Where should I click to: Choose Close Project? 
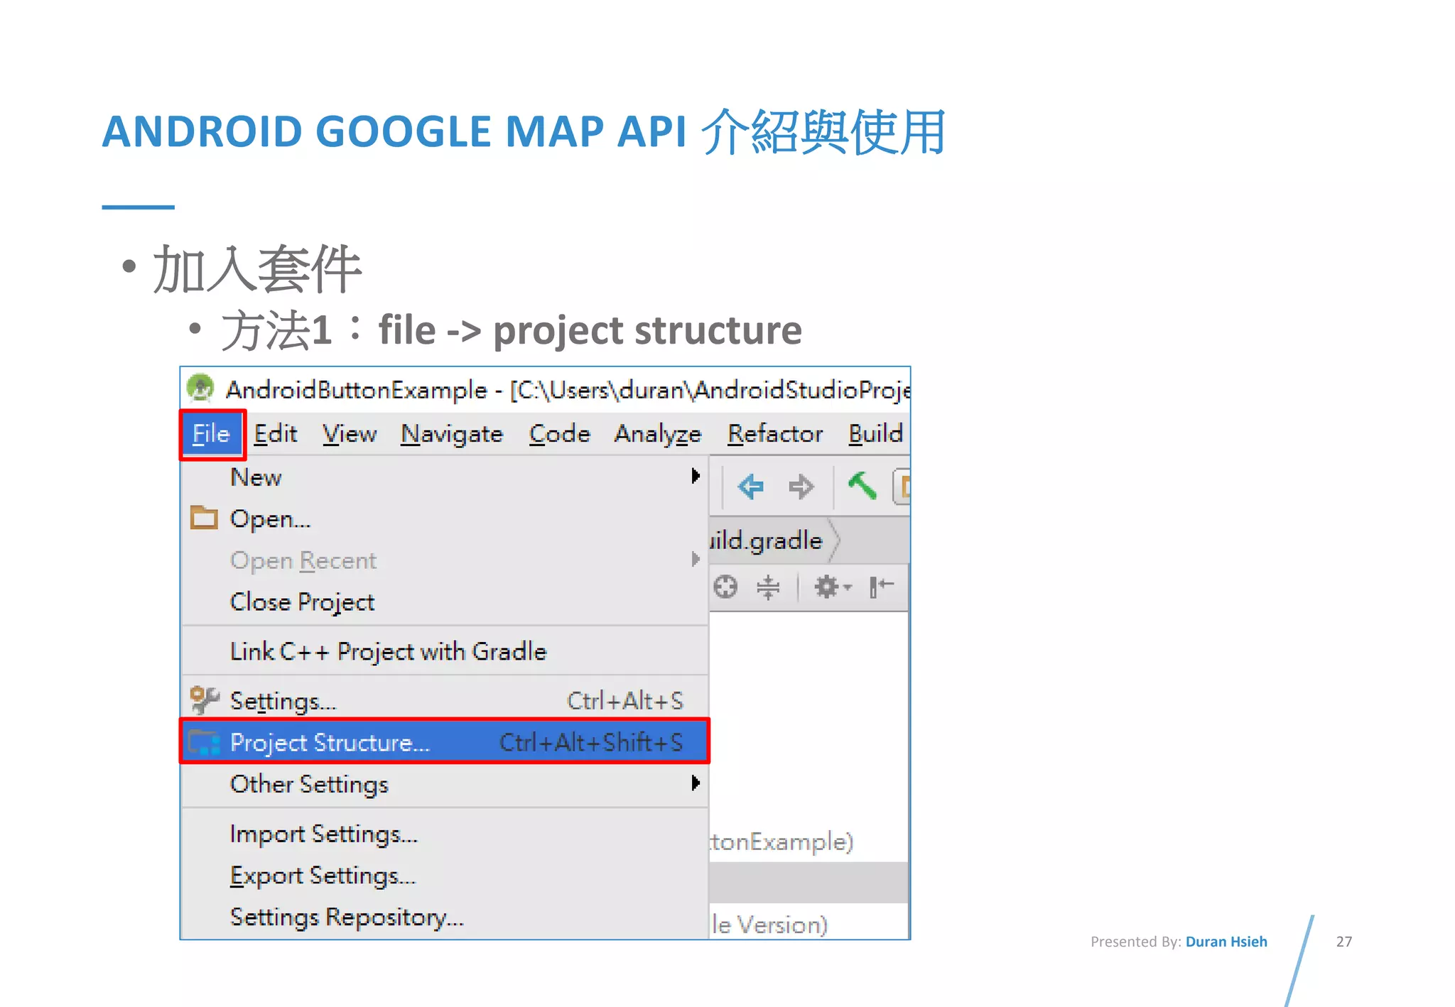pos(445,602)
